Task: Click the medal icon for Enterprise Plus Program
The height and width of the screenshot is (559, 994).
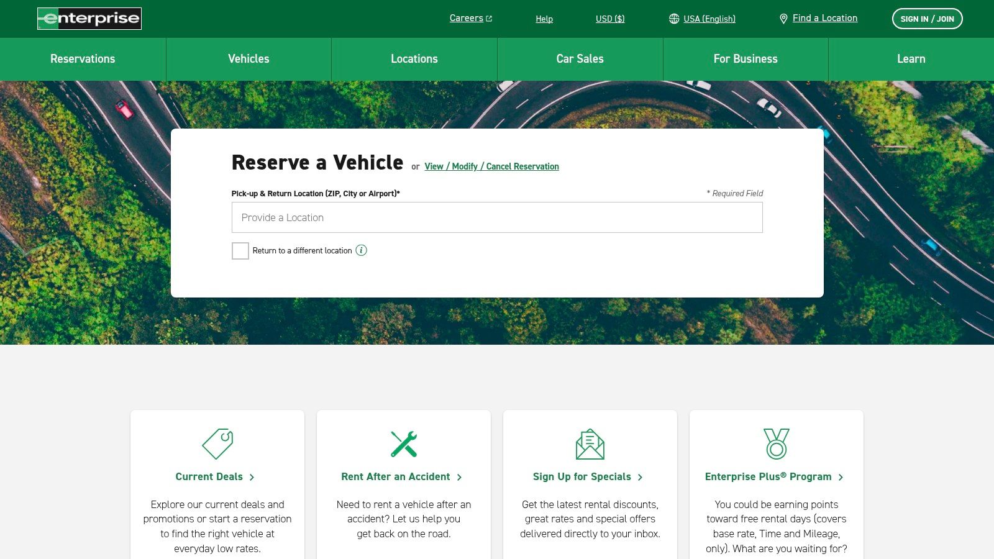Action: [x=777, y=443]
